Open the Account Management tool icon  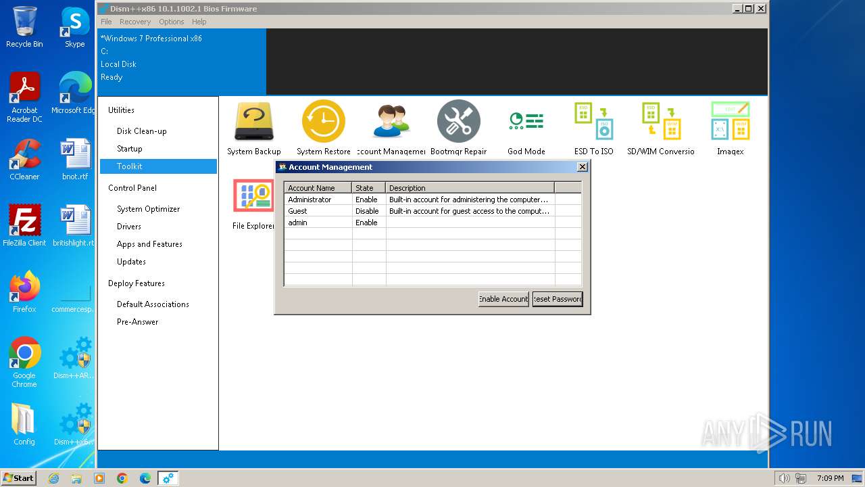coord(391,128)
